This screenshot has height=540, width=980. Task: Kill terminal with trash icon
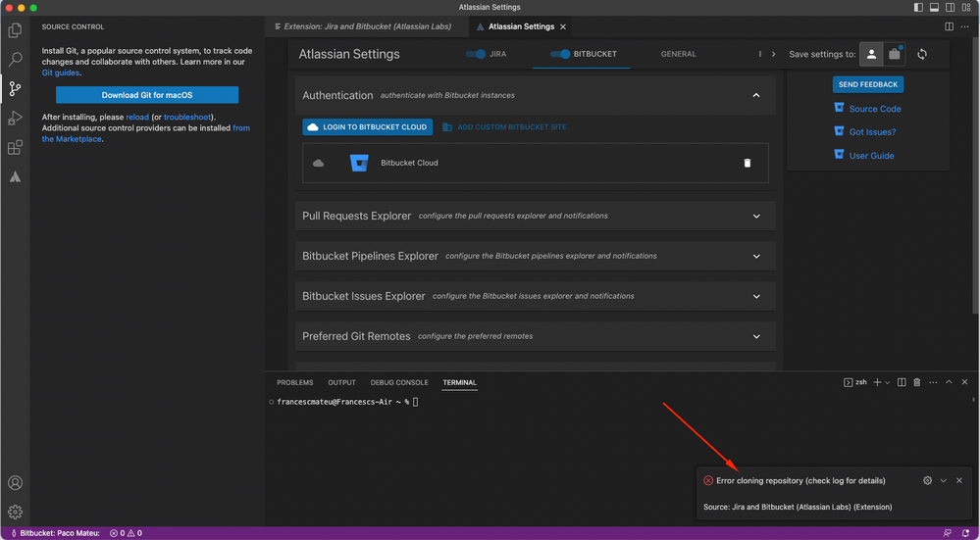pyautogui.click(x=917, y=382)
